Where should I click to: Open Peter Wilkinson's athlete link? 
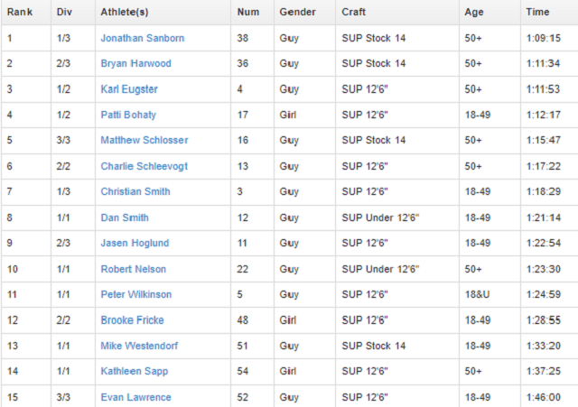click(x=136, y=294)
